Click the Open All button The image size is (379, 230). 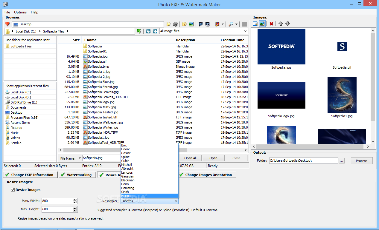point(191,158)
